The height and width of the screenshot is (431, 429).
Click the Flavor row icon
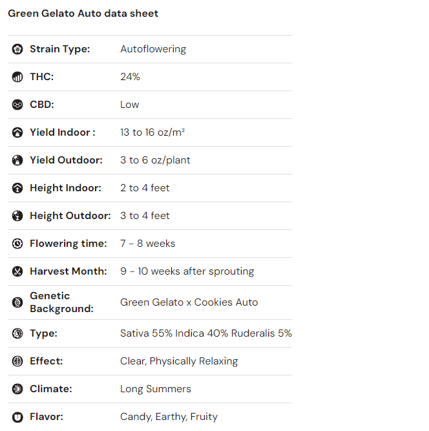point(17,417)
